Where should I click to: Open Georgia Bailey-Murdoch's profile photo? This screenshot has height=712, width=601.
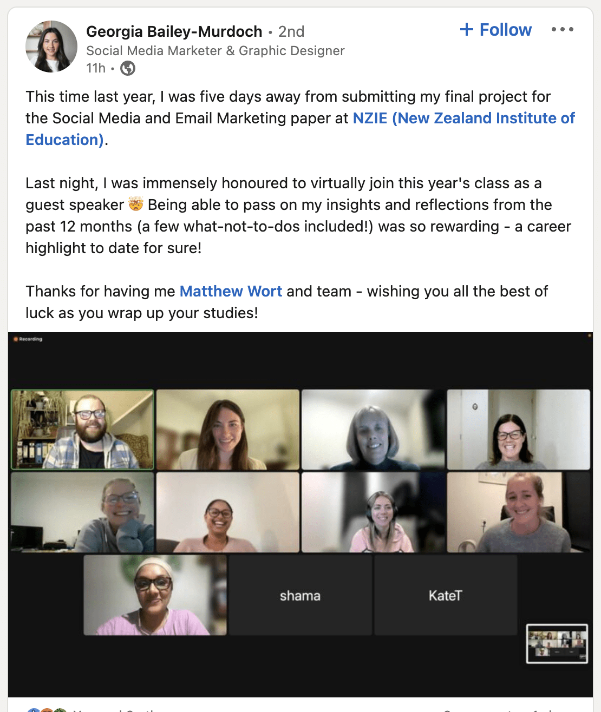point(51,47)
